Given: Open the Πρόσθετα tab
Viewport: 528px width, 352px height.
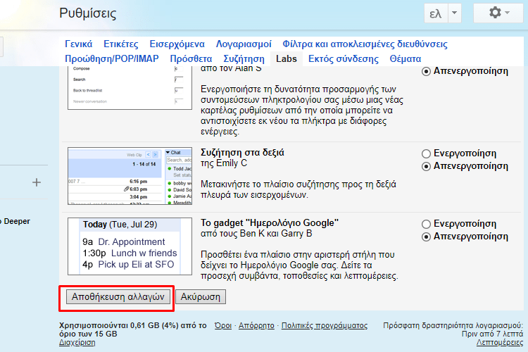Looking at the screenshot, I should tap(191, 58).
